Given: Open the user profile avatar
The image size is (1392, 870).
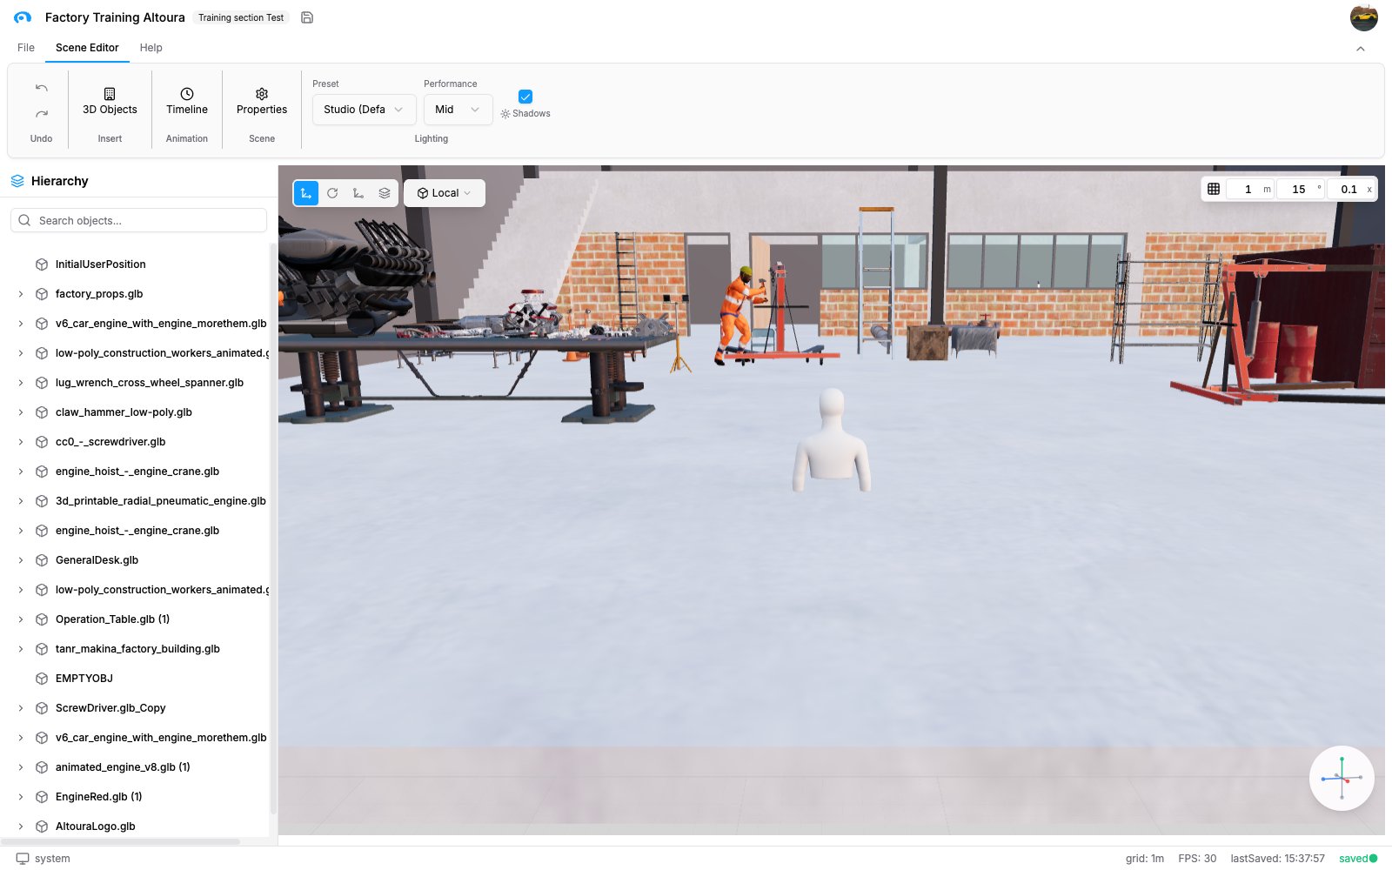Looking at the screenshot, I should (1363, 17).
